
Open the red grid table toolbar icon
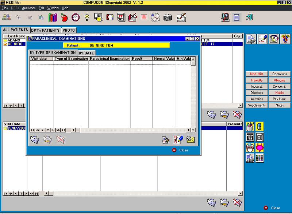144,17
